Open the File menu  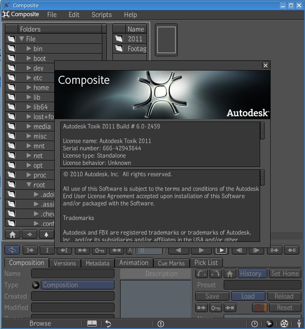point(52,15)
